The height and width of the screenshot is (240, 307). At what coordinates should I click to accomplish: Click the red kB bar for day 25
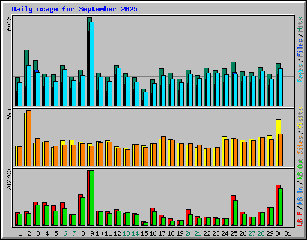pyautogui.click(x=232, y=210)
